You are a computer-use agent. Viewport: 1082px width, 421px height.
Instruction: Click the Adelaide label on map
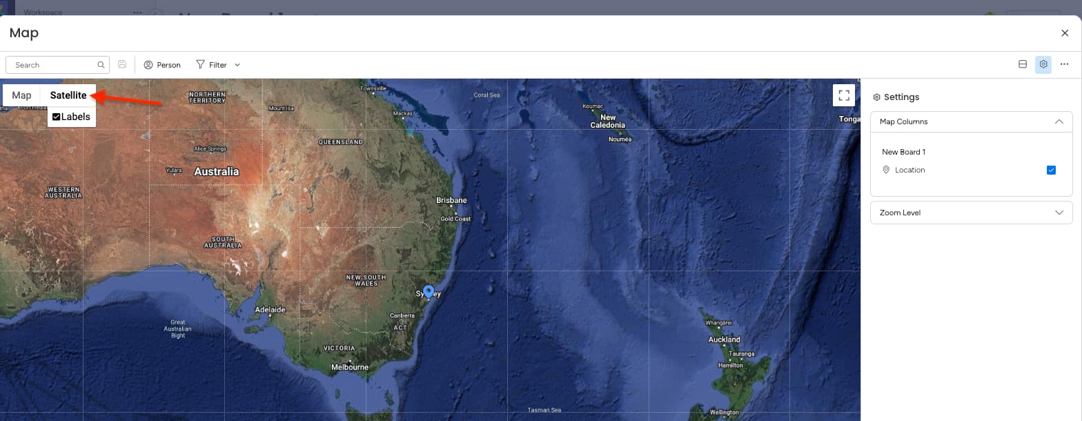click(270, 310)
